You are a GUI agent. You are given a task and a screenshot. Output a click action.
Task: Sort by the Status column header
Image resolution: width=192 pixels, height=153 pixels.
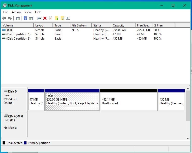coord(101,25)
